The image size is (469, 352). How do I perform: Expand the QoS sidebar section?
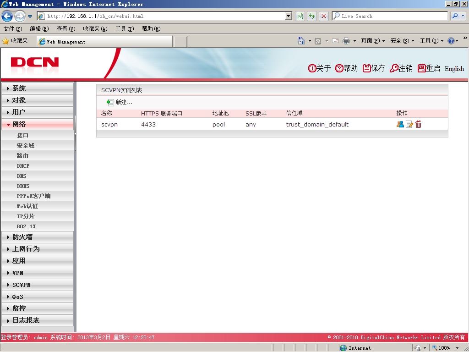pos(38,297)
